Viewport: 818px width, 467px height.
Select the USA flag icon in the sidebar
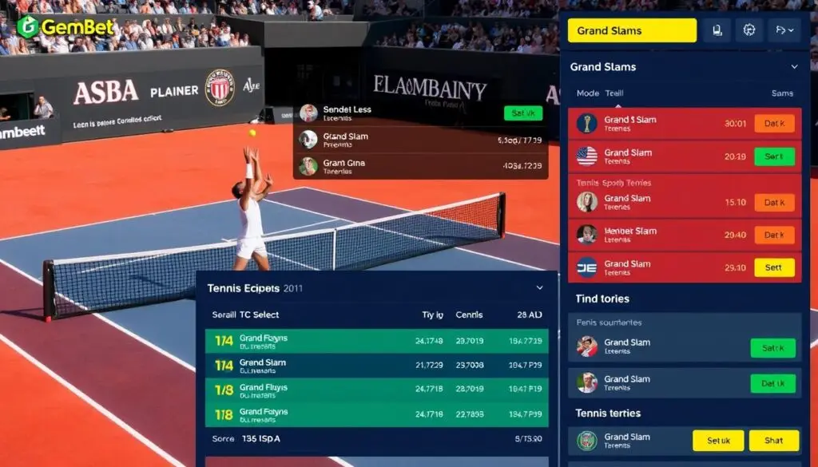586,156
